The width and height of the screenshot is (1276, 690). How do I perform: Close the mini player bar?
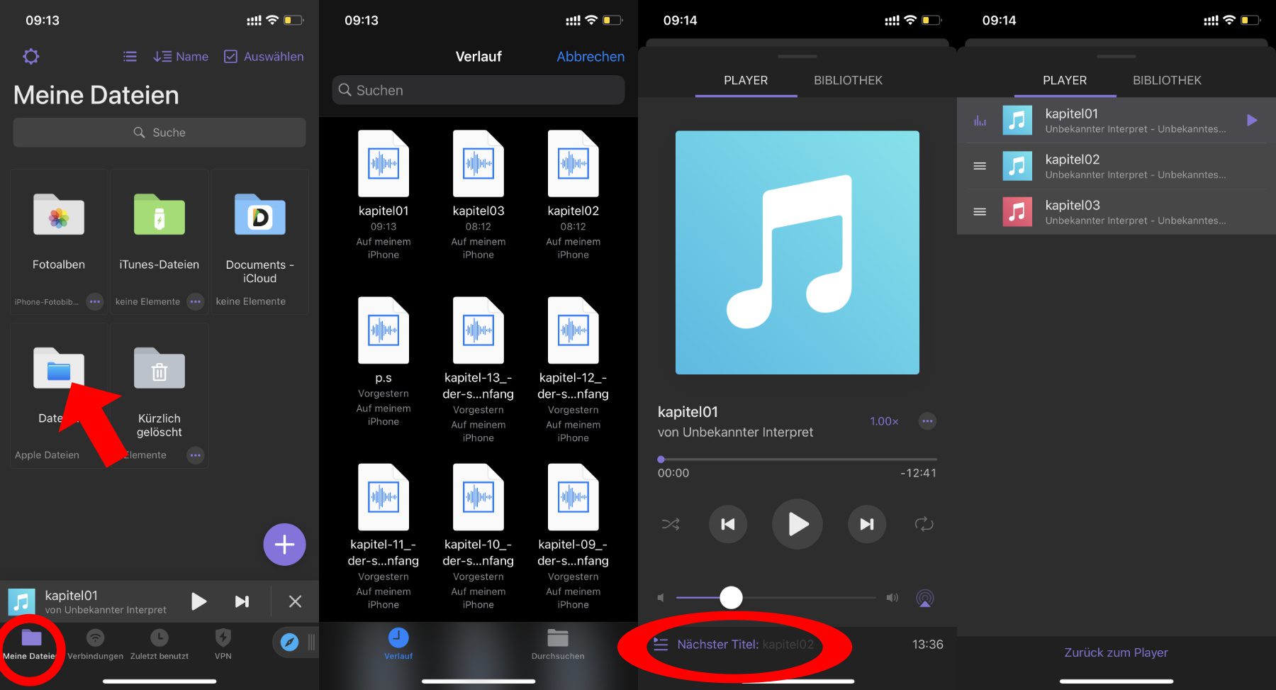coord(295,602)
